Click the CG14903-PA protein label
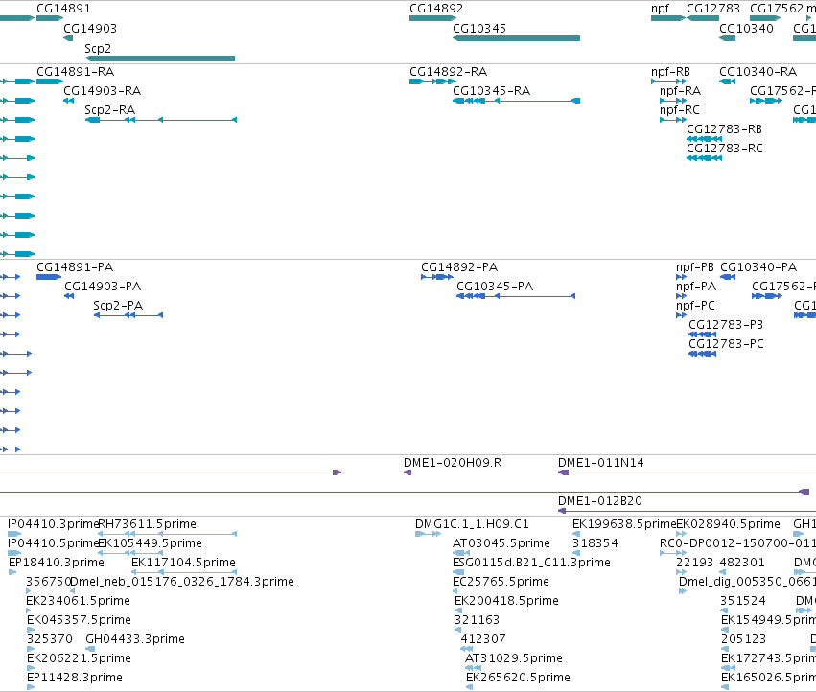This screenshot has width=816, height=692. pyautogui.click(x=103, y=287)
